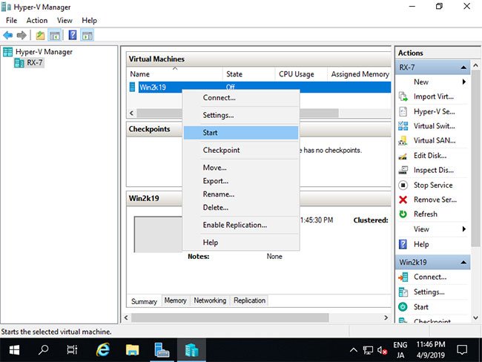Choose Checkpoint from the context menu
The height and width of the screenshot is (362, 482).
coord(241,151)
